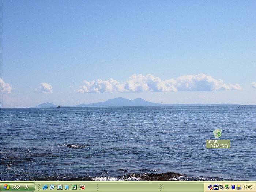Open disconnected network tray icon with red X
The image size is (256, 192).
pos(210,187)
